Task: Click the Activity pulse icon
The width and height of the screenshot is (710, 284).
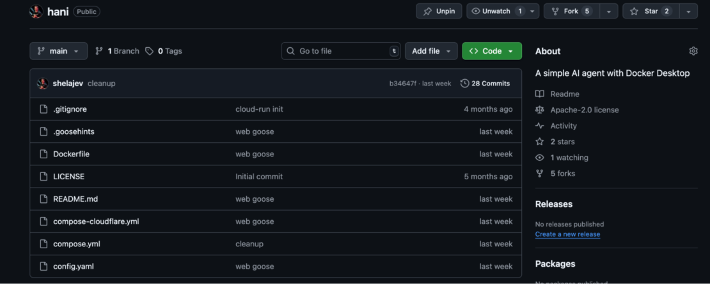Action: click(x=540, y=126)
